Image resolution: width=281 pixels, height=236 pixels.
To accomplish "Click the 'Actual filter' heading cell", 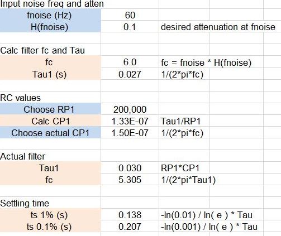I will click(22, 156).
